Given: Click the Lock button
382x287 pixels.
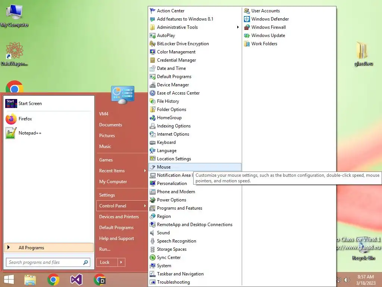Looking at the screenshot, I should tap(107, 262).
